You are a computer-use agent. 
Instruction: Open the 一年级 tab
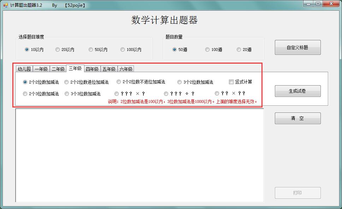41,69
